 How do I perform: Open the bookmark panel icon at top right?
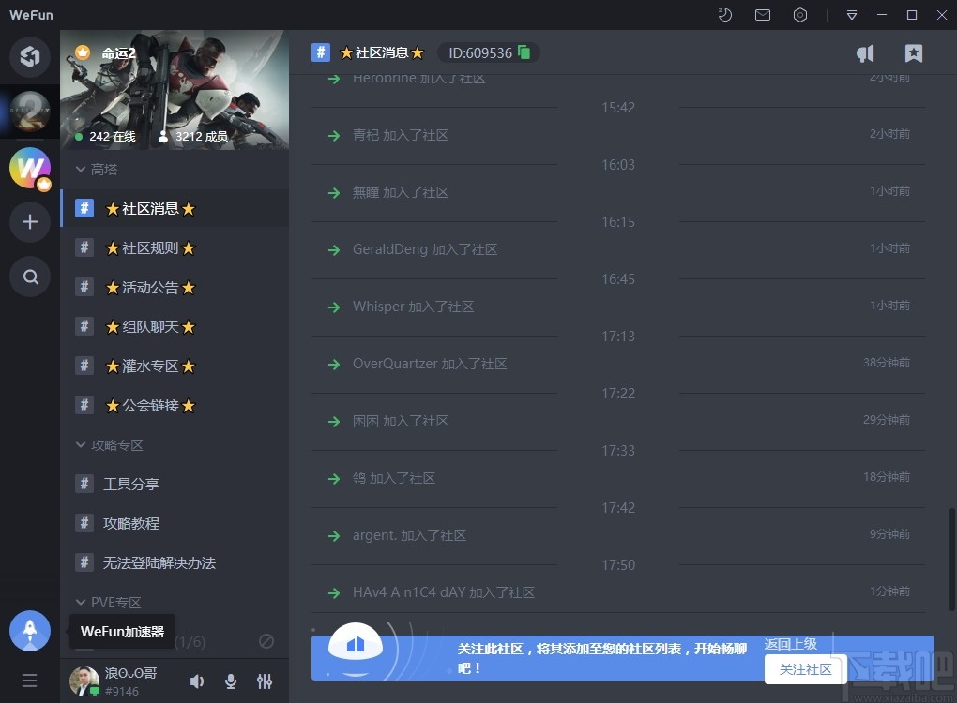(x=913, y=53)
